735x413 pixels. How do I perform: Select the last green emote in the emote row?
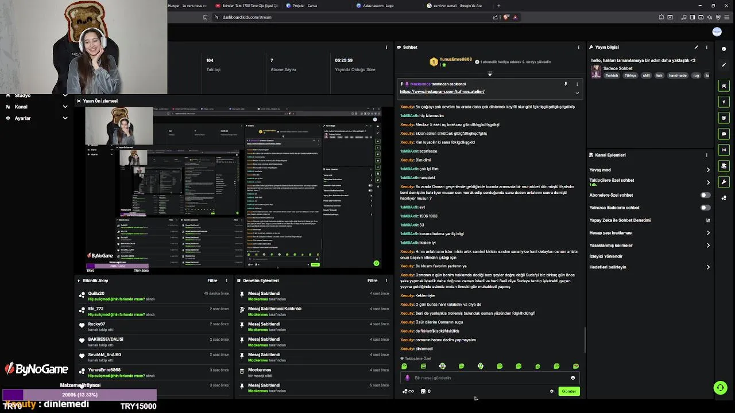click(575, 366)
